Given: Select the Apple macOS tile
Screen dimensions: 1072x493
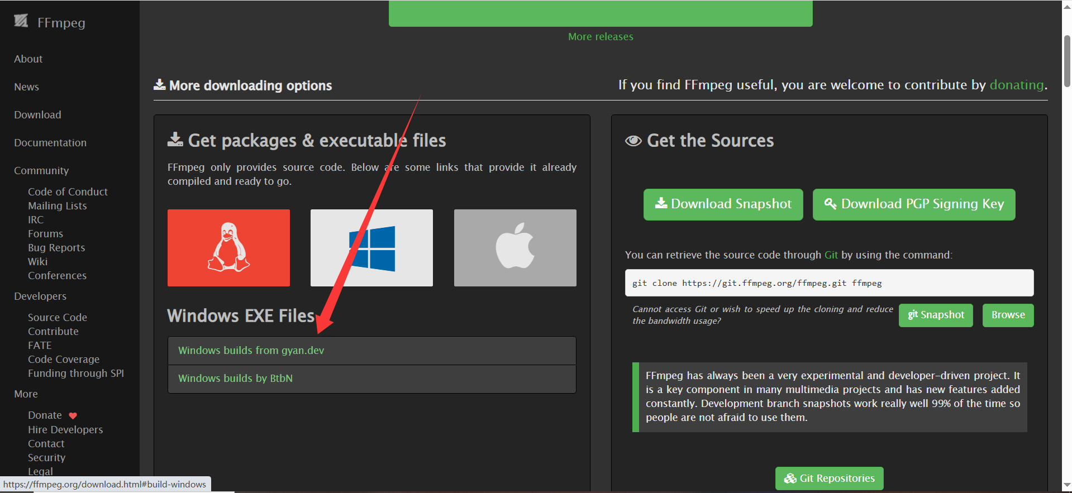Looking at the screenshot, I should click(x=515, y=247).
